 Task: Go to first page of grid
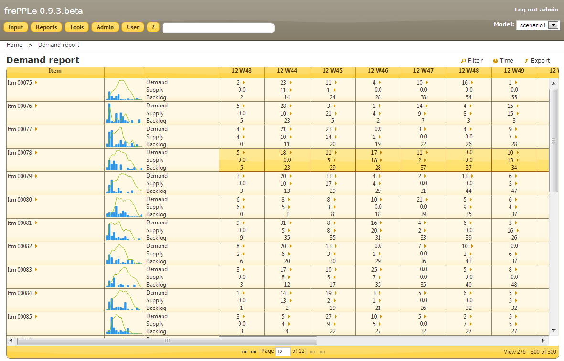pyautogui.click(x=244, y=352)
